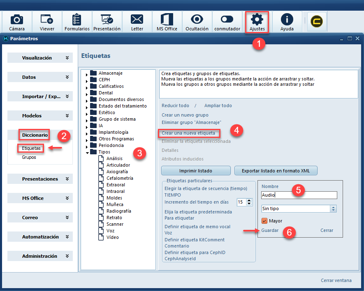Open the Letter envelope icon
The width and height of the screenshot is (364, 291).
(137, 21)
